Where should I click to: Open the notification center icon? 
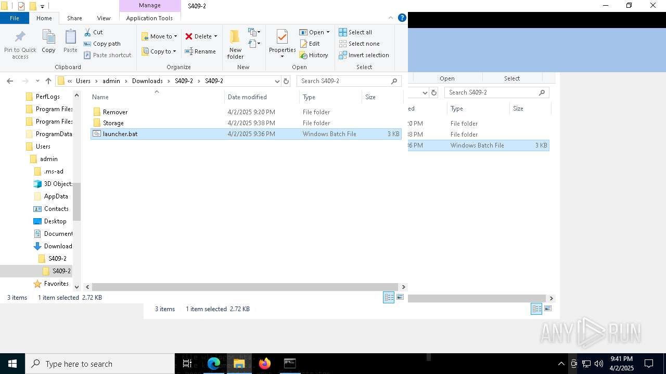coord(649,364)
